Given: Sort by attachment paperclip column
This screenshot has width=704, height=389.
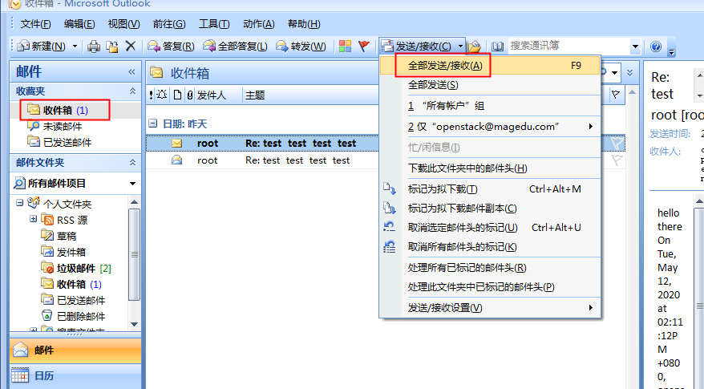Looking at the screenshot, I should 190,95.
